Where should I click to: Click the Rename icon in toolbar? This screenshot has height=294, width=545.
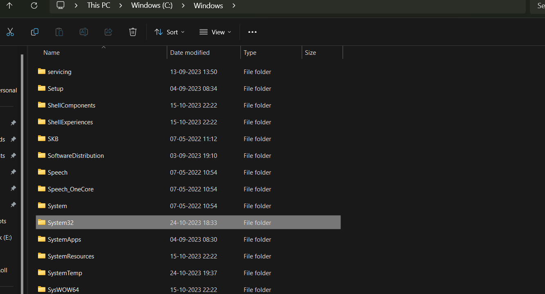(x=84, y=32)
